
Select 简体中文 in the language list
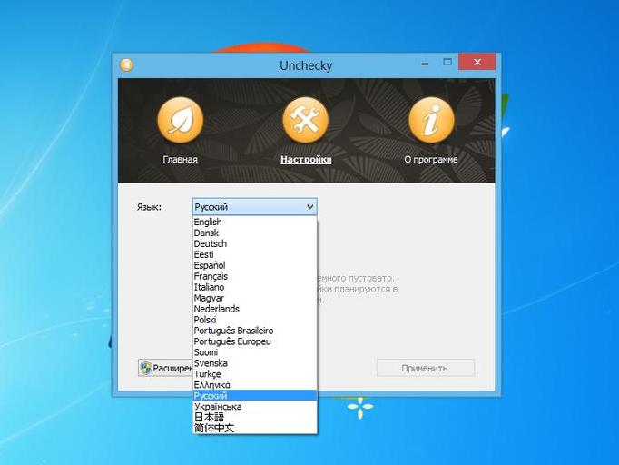coord(255,428)
